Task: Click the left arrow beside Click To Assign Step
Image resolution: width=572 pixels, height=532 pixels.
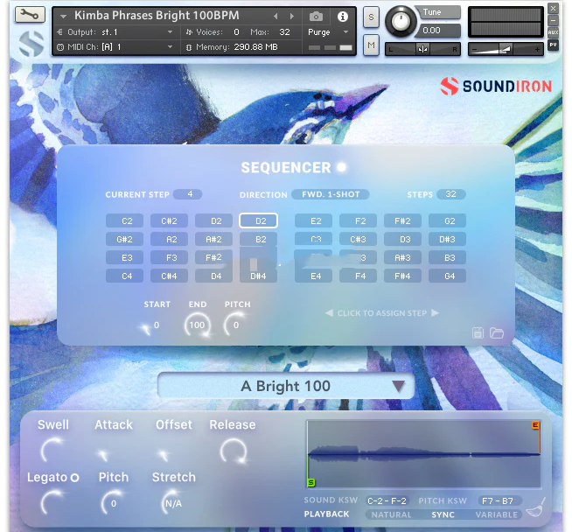Action: click(329, 313)
